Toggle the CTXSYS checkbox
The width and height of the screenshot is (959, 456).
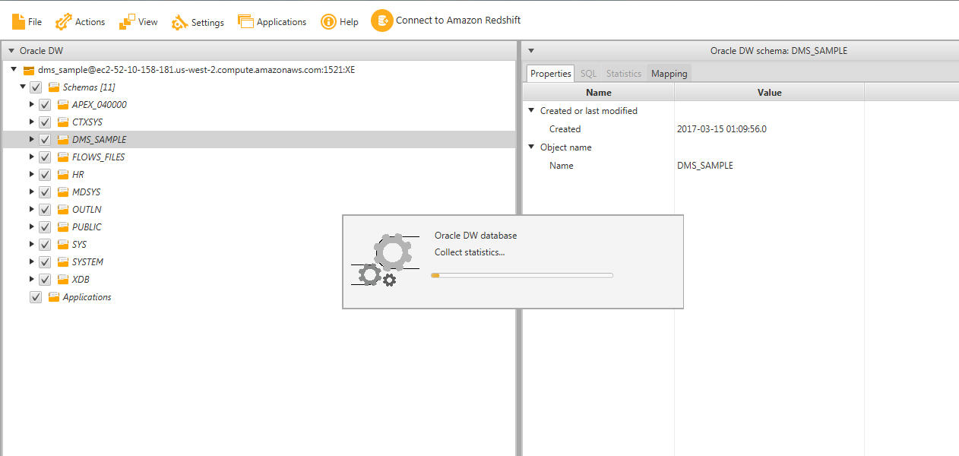pyautogui.click(x=45, y=122)
